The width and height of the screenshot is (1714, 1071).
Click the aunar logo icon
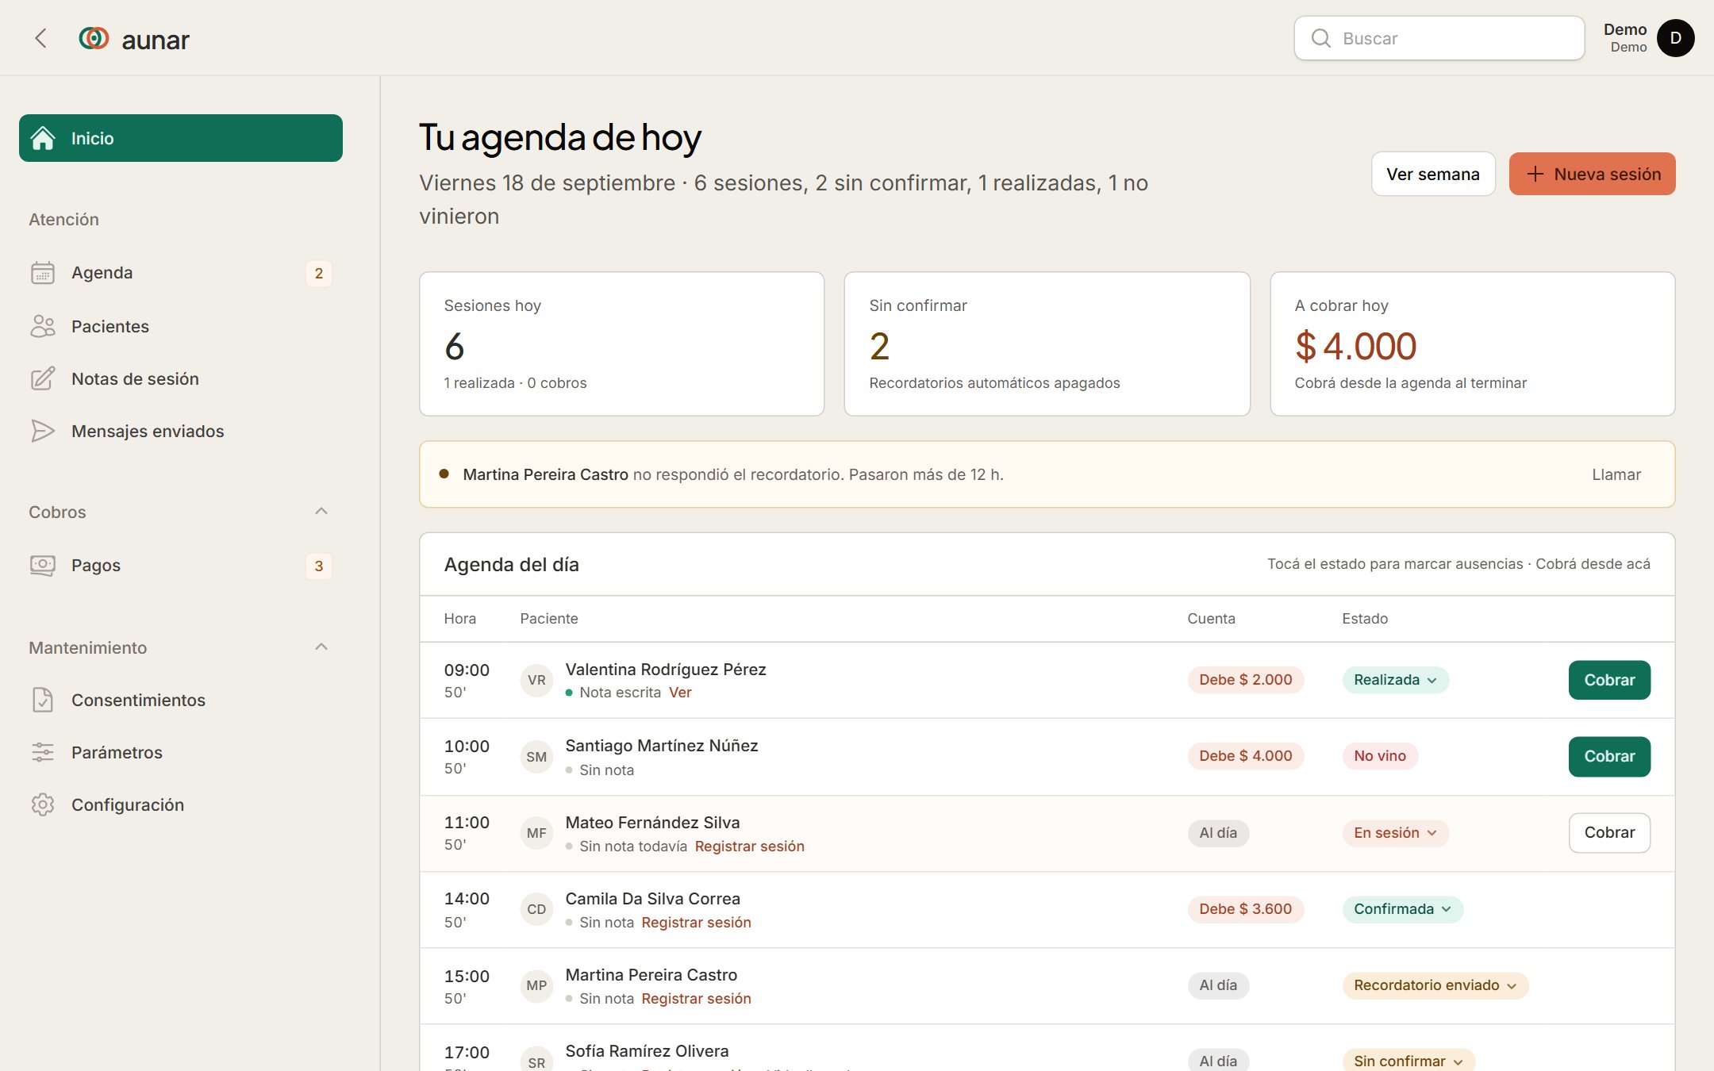tap(94, 38)
